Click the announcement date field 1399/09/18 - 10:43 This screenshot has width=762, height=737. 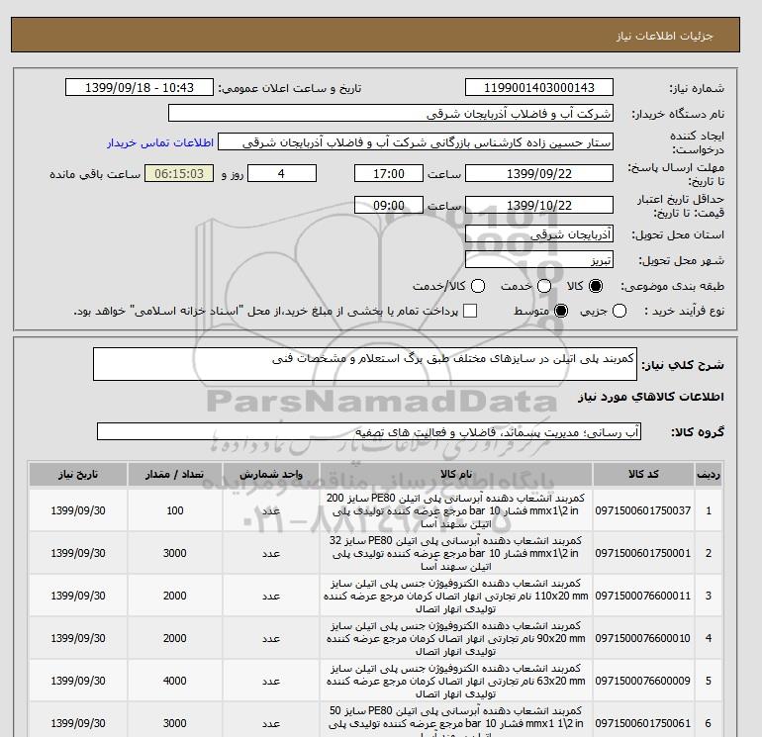pyautogui.click(x=140, y=87)
